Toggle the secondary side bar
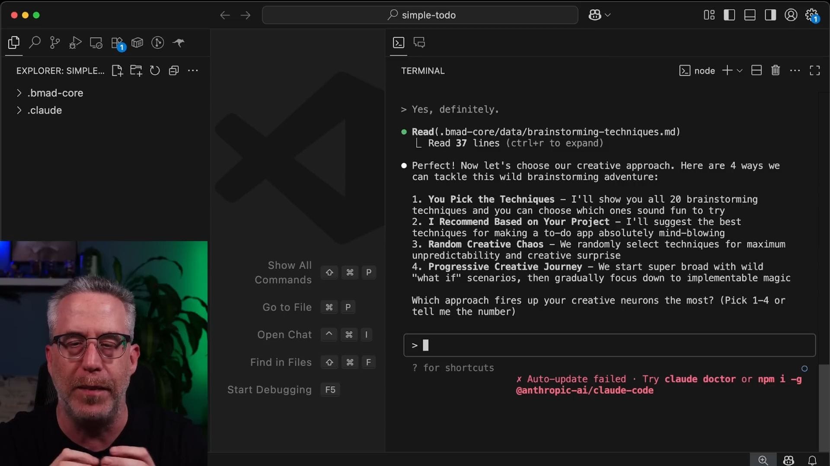This screenshot has height=466, width=830. [x=770, y=15]
